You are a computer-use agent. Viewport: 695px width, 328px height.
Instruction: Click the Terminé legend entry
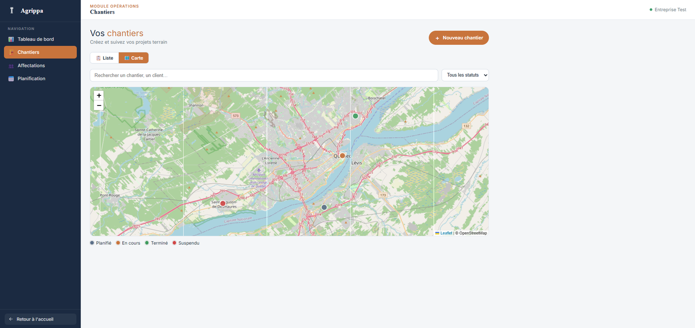pyautogui.click(x=156, y=243)
